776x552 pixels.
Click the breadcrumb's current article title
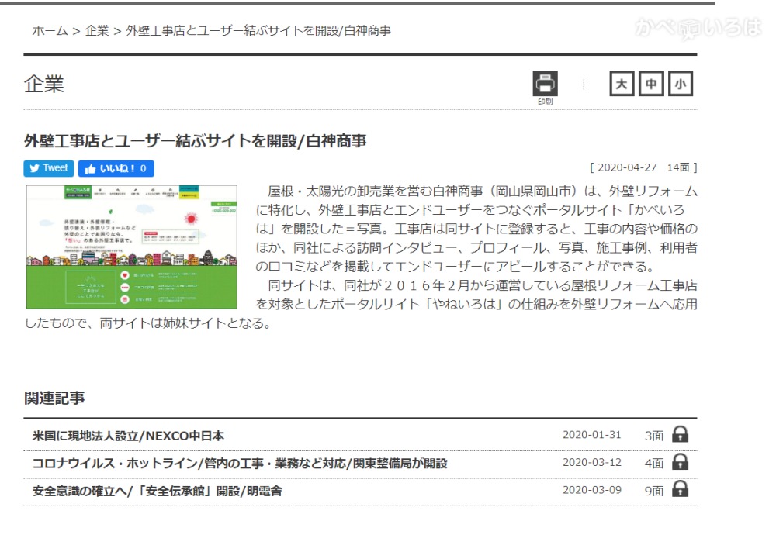click(258, 31)
